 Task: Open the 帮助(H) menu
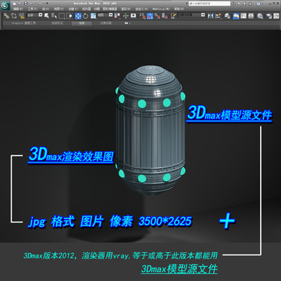pos(179,9)
